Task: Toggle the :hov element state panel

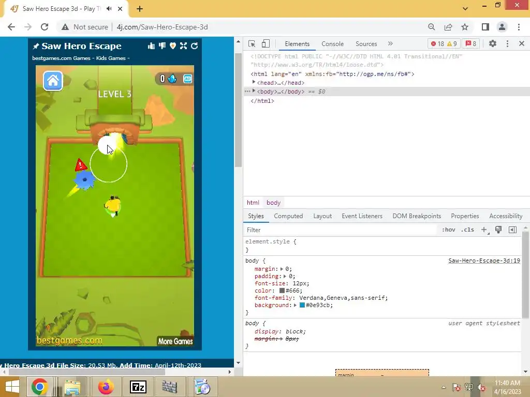Action: [449, 230]
